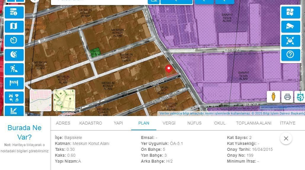
Task: Switch to the KADASTRO tab
Action: coord(91,123)
